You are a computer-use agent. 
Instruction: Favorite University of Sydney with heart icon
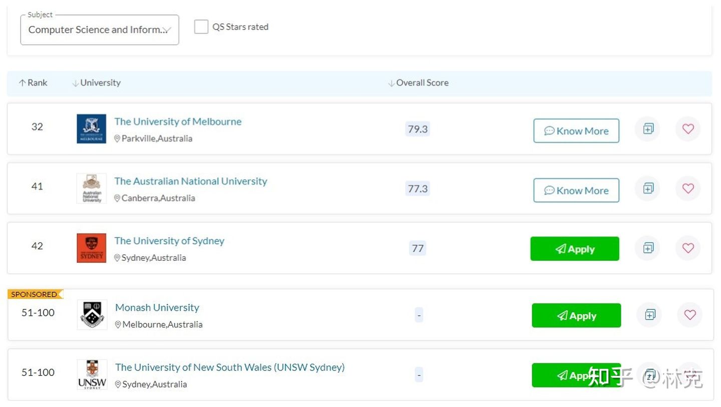688,248
